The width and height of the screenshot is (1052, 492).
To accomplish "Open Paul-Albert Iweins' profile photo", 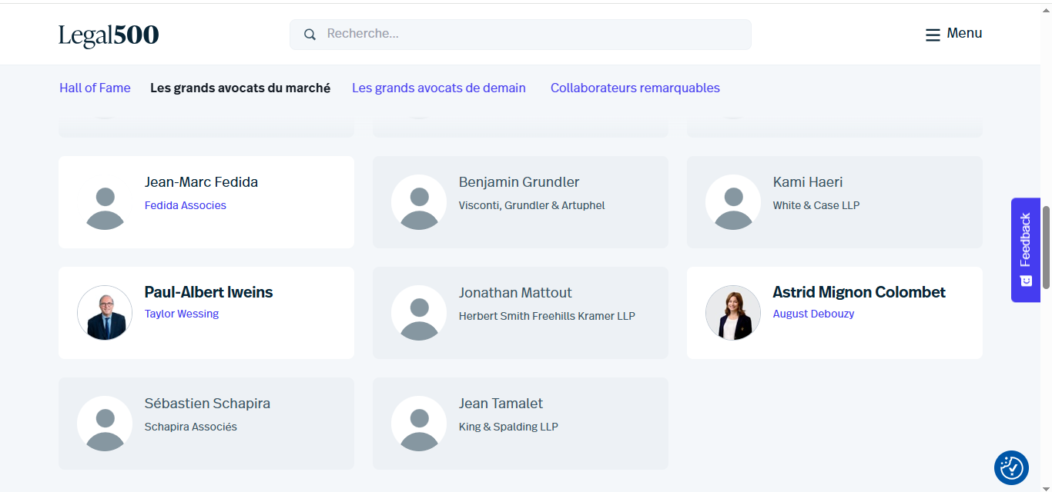I will (105, 313).
